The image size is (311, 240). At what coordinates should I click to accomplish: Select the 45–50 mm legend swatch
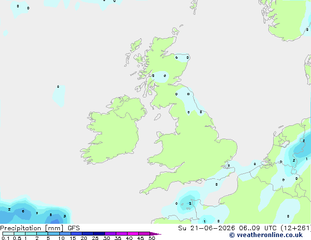[x=144, y=234]
